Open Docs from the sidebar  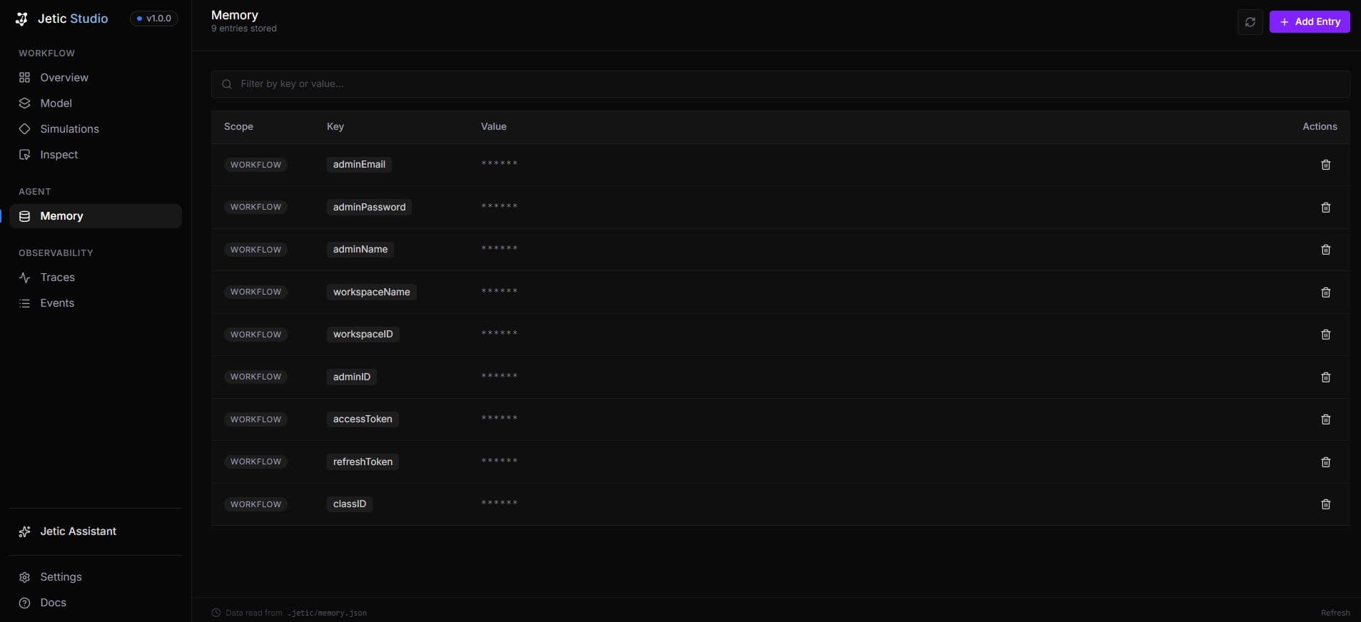[x=96, y=603]
